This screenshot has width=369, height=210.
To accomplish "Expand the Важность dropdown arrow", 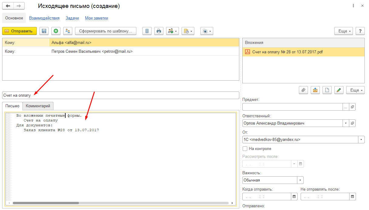I will [x=300, y=180].
